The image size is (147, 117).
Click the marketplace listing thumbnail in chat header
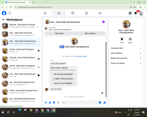pos(46,28)
